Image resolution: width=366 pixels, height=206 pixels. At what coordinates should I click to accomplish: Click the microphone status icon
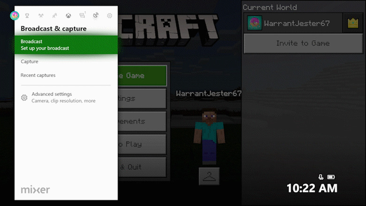(321, 177)
